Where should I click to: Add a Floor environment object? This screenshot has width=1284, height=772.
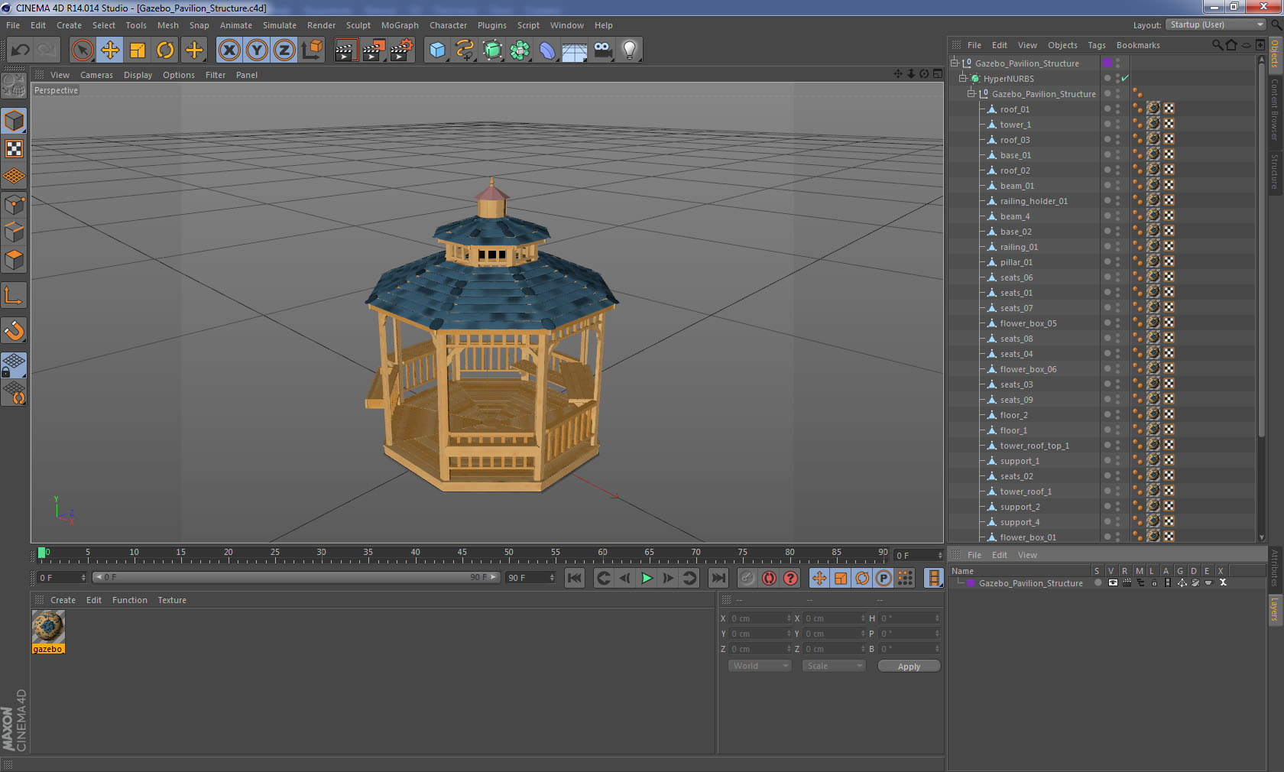[x=575, y=50]
